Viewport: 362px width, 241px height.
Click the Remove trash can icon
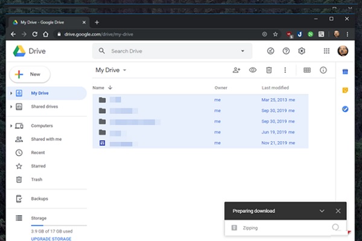(x=268, y=70)
